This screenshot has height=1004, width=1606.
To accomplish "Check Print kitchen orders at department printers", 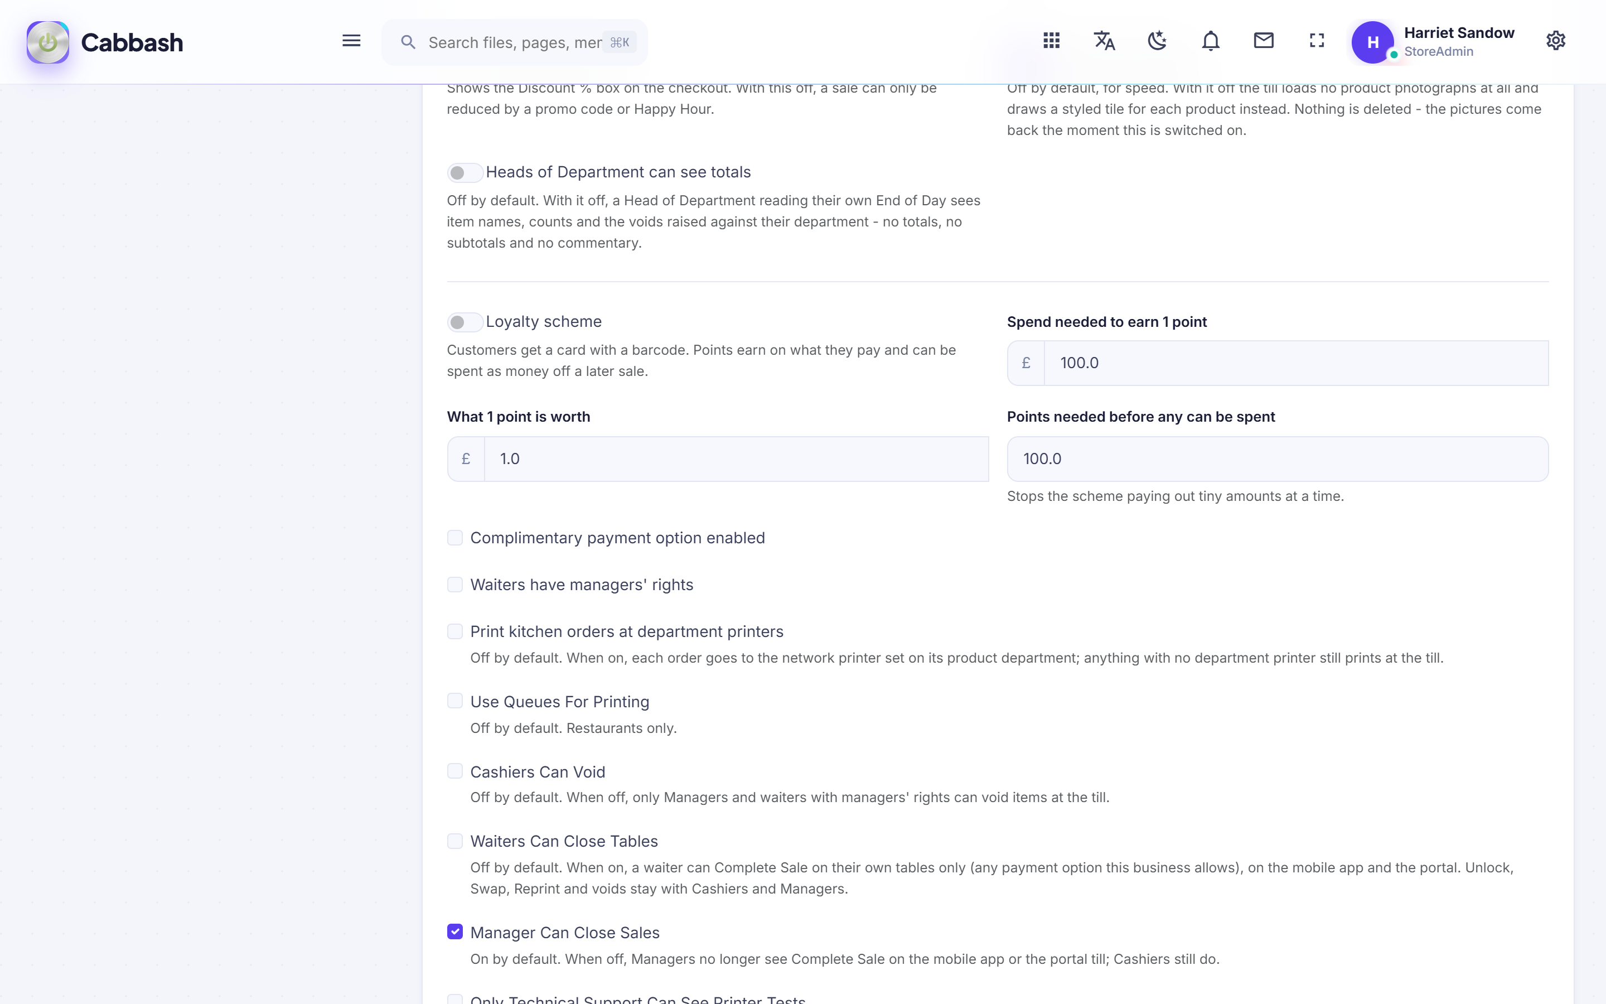I will click(454, 631).
